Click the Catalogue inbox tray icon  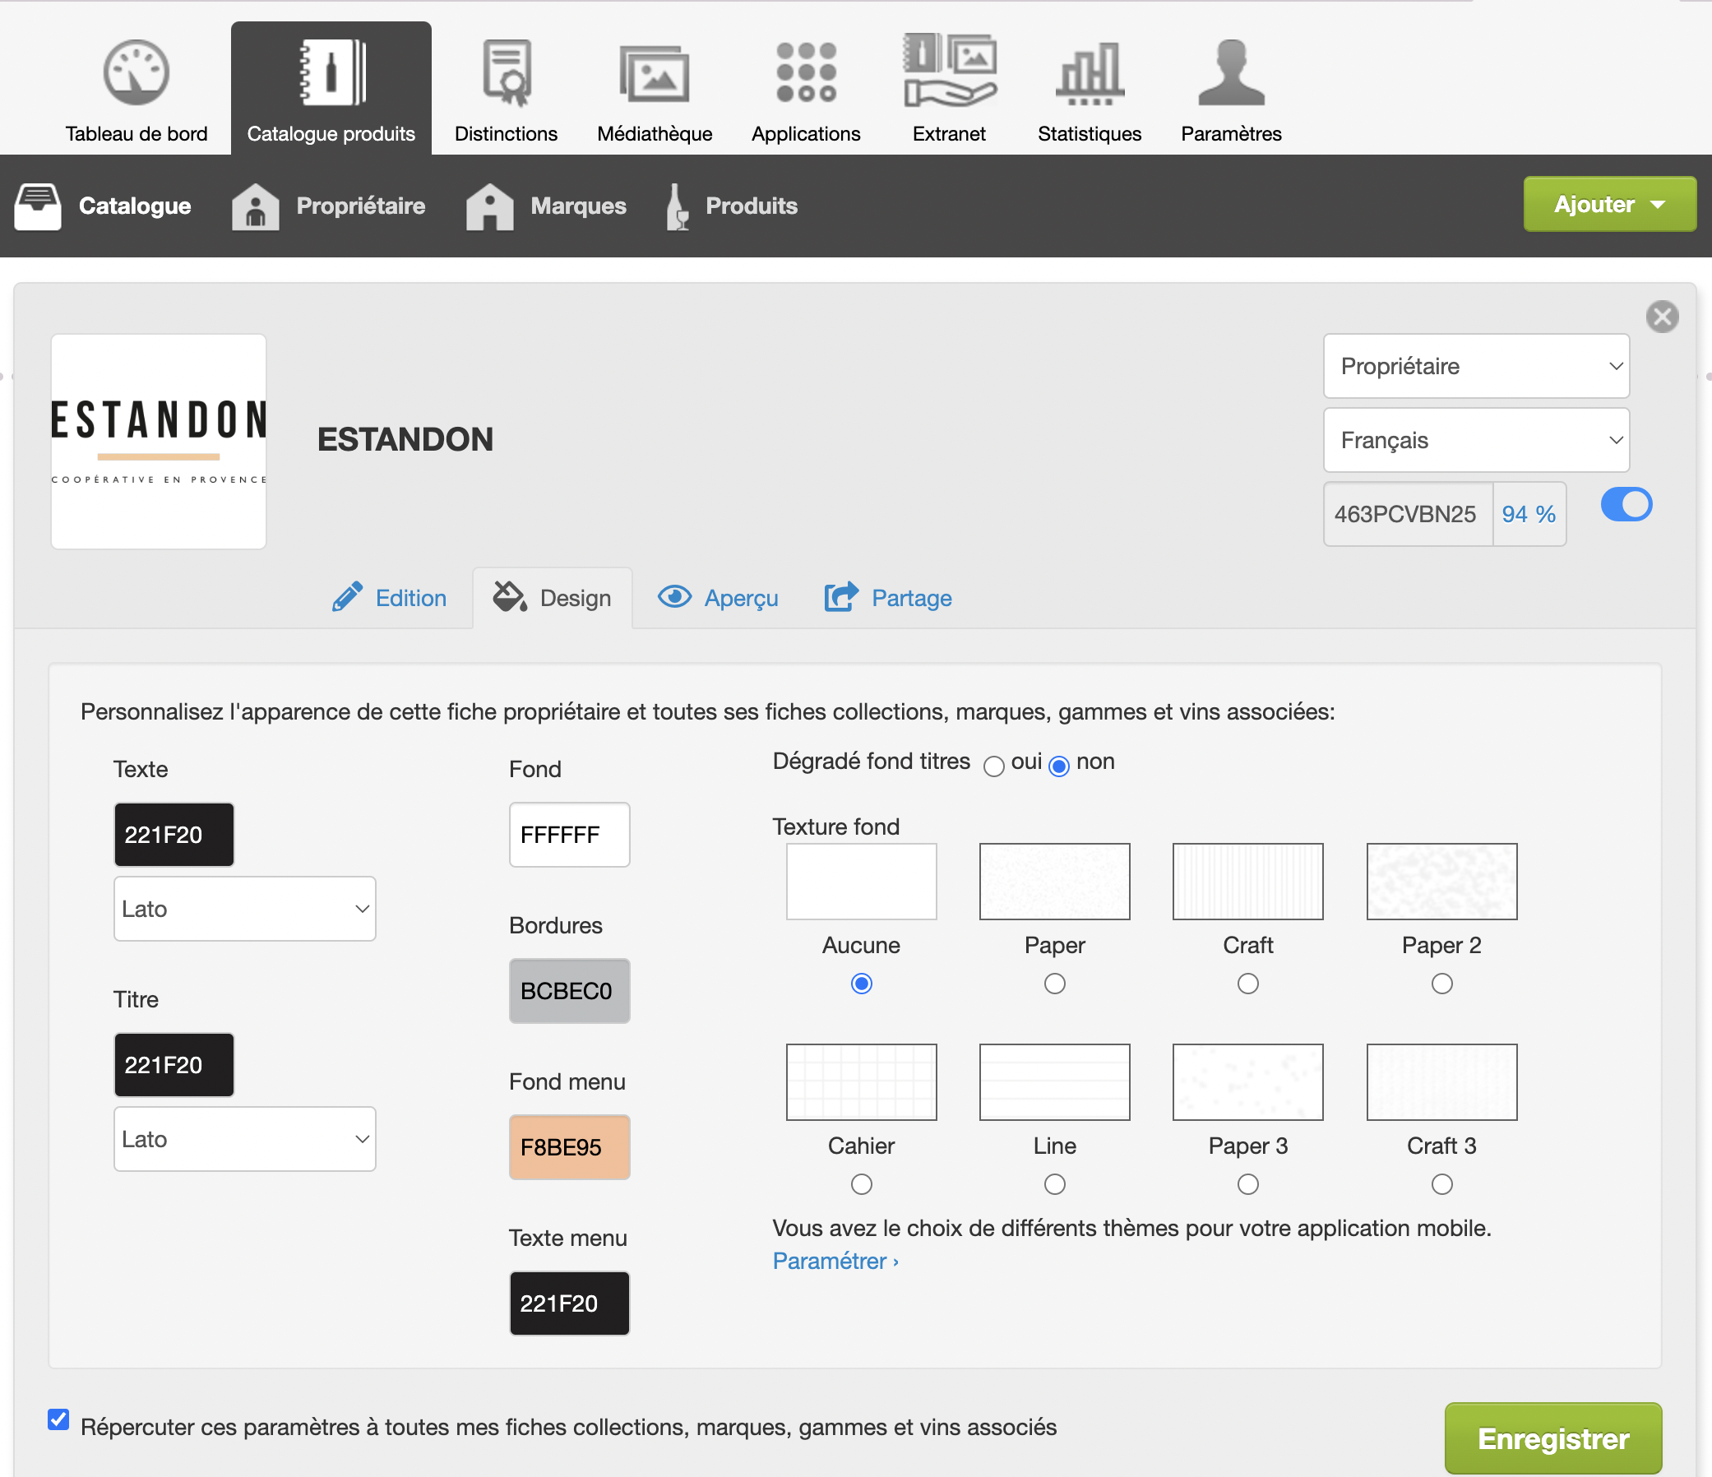[x=38, y=206]
